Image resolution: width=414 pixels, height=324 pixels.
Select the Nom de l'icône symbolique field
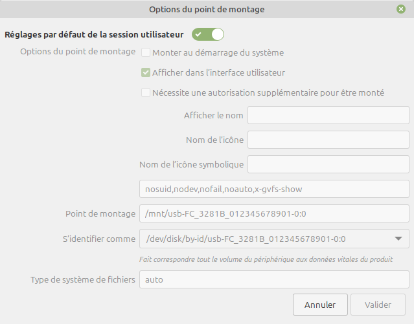point(328,164)
